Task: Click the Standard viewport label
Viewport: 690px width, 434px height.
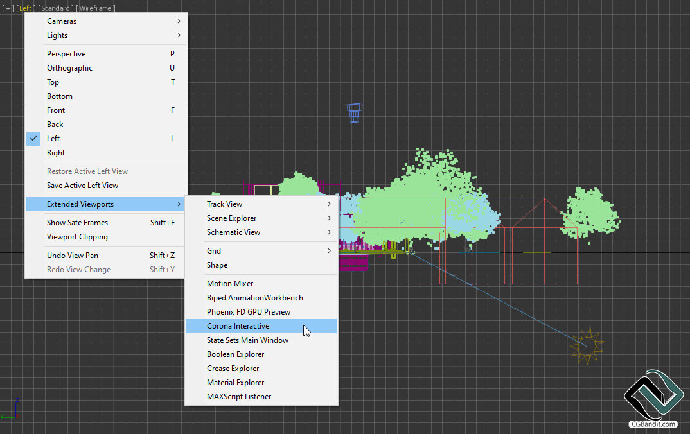Action: coord(57,8)
